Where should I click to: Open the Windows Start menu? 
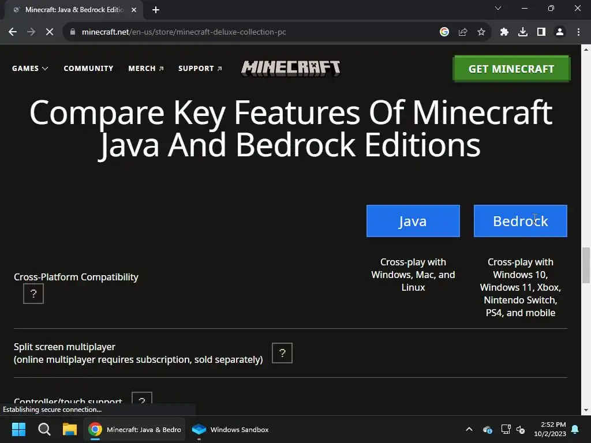tap(18, 429)
